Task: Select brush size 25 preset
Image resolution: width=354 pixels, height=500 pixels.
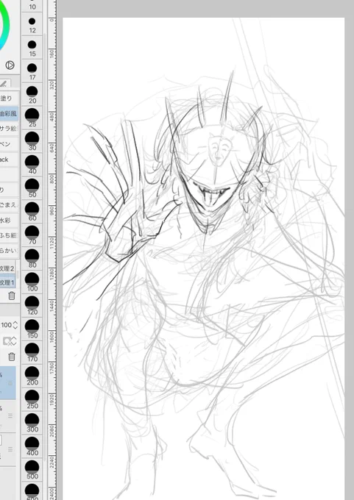Action: (x=32, y=118)
